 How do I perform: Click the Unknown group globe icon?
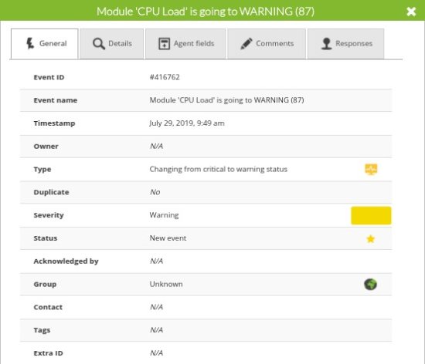point(370,285)
